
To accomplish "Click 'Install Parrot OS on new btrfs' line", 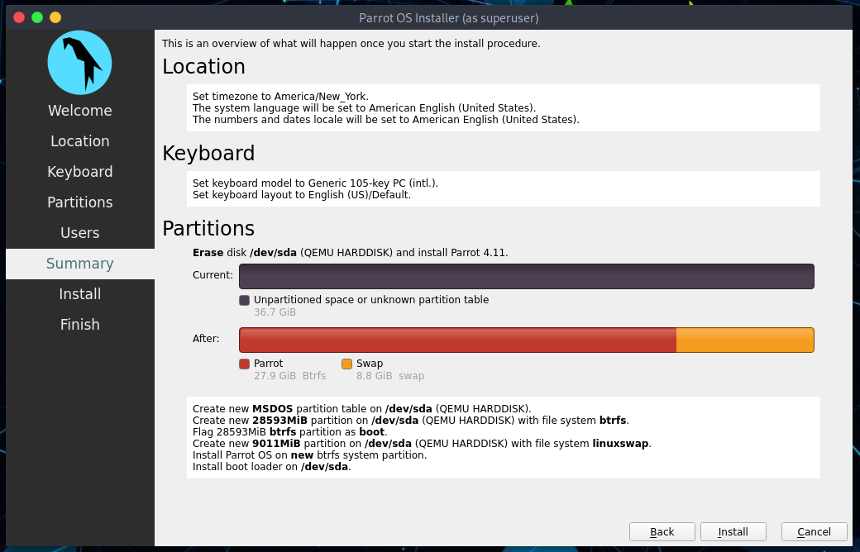I will 309,455.
